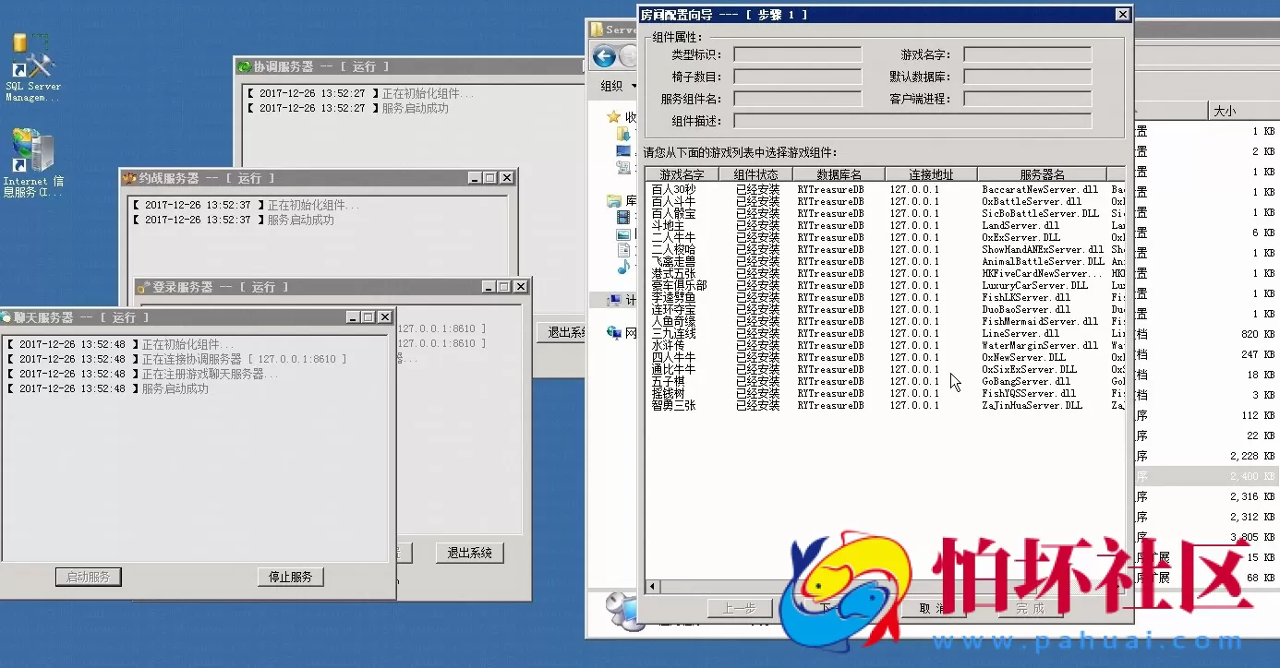Click 退出系统 in the login server window

click(470, 553)
